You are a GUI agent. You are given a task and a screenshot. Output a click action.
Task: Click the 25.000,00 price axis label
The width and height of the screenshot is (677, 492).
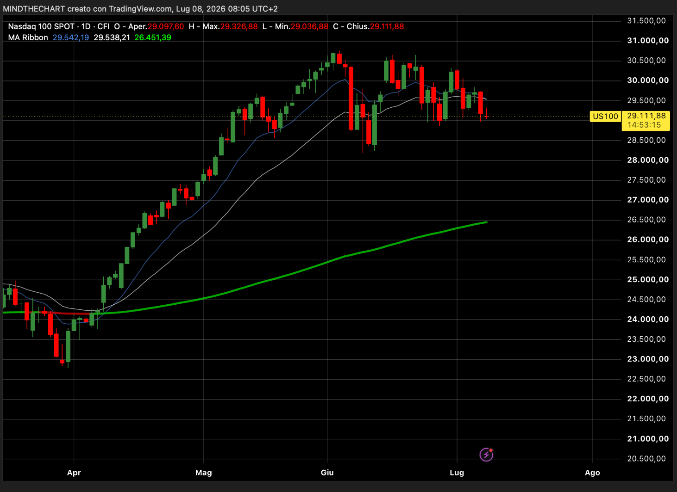(x=648, y=279)
